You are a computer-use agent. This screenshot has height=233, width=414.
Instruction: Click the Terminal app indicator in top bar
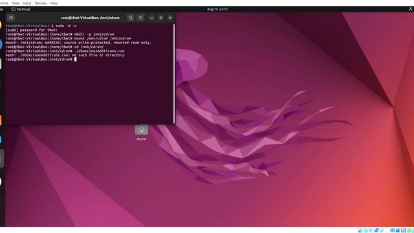point(21,9)
